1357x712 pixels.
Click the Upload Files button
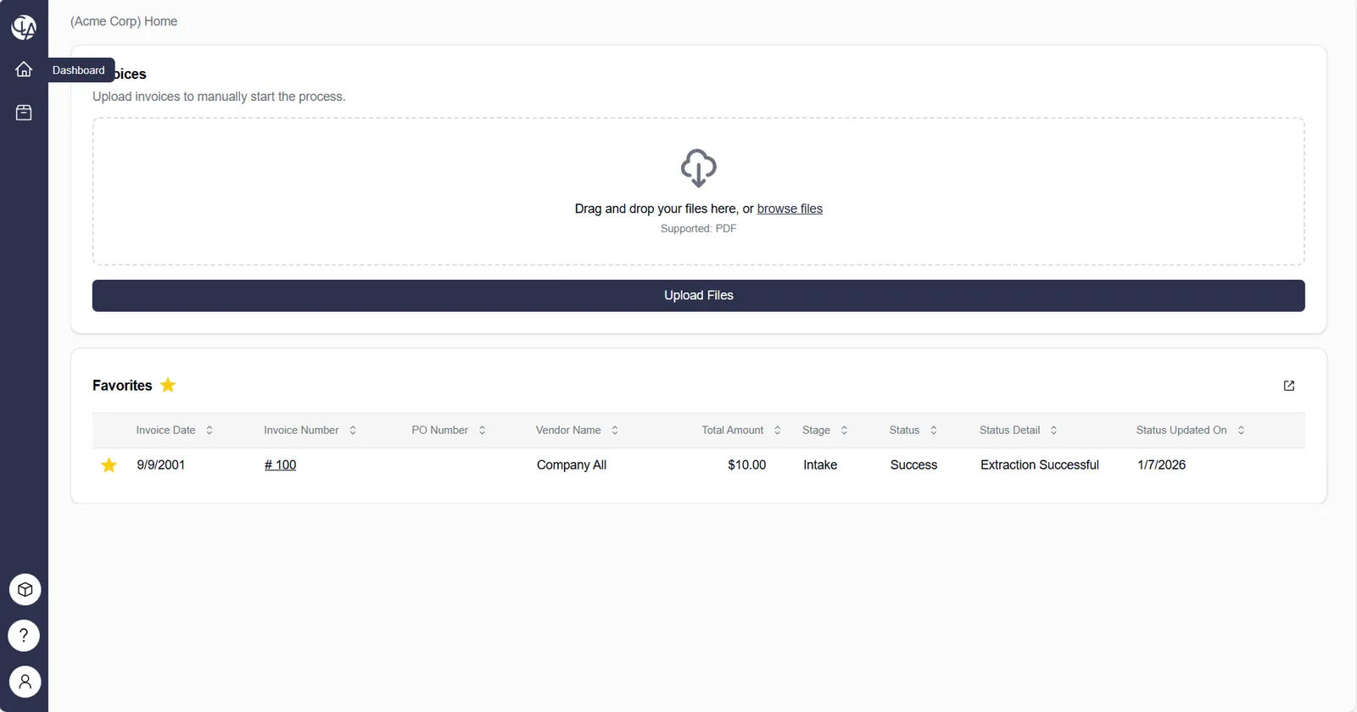698,296
